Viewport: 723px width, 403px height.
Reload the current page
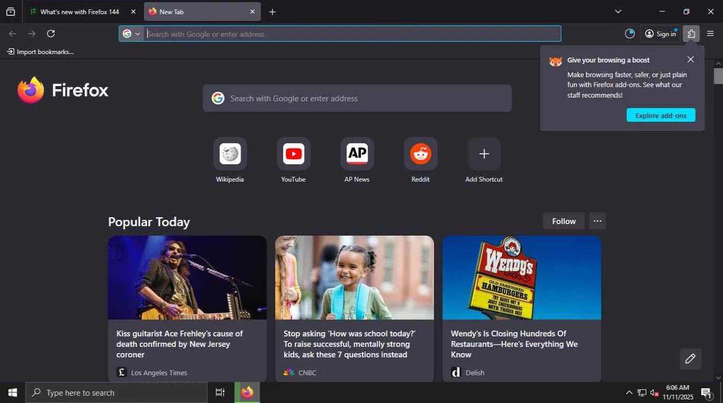[51, 34]
